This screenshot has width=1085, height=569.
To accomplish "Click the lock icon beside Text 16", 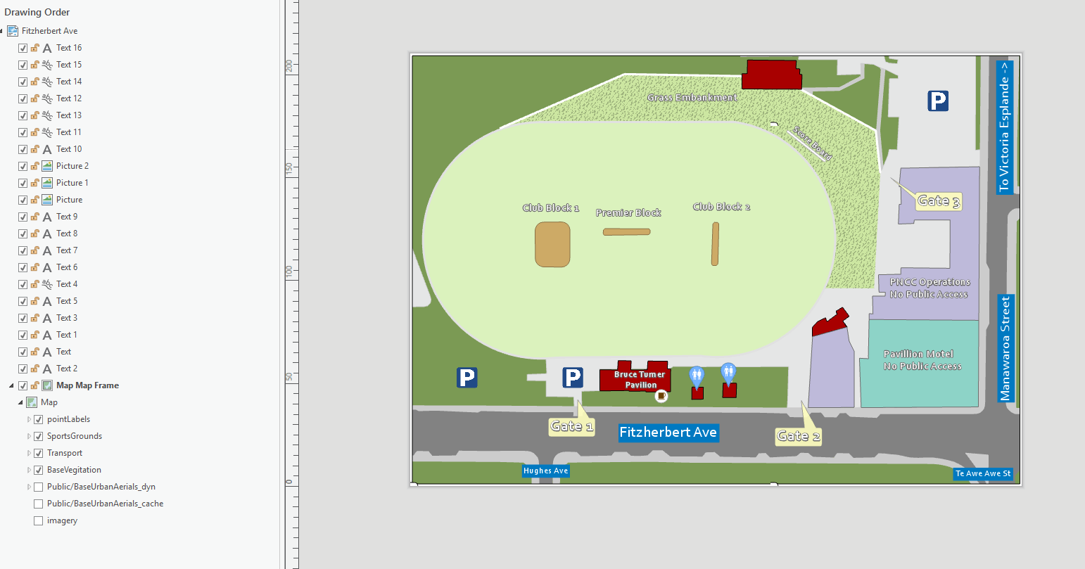I will 34,48.
